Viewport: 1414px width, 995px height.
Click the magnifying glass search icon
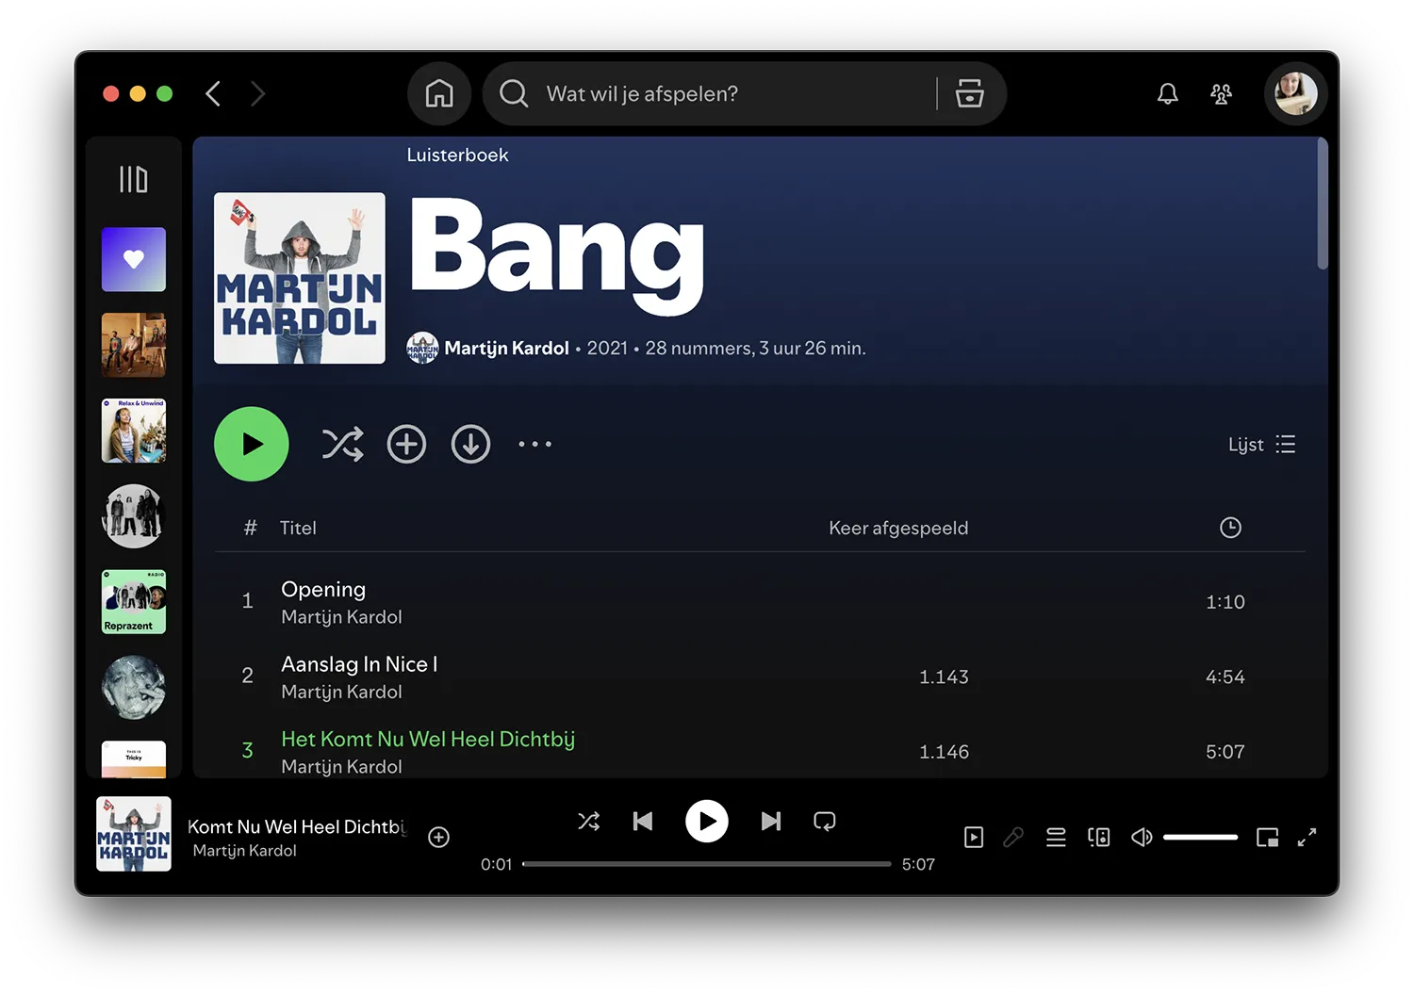(x=514, y=93)
